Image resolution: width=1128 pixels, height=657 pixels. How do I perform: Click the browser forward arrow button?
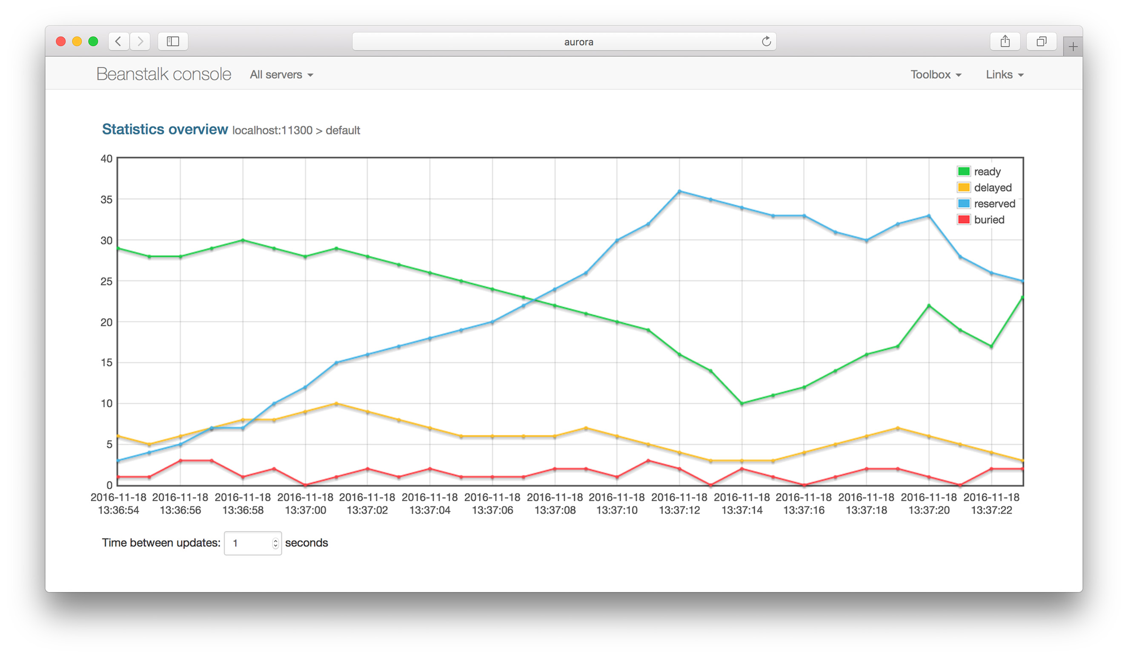click(140, 42)
